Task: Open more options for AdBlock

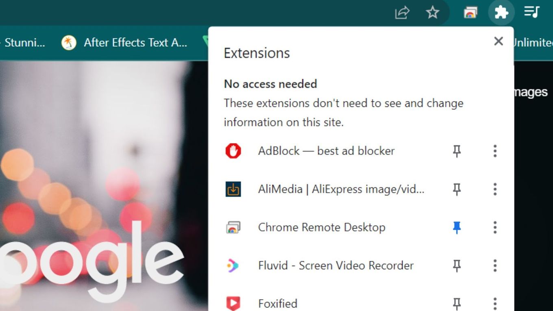Action: click(495, 151)
